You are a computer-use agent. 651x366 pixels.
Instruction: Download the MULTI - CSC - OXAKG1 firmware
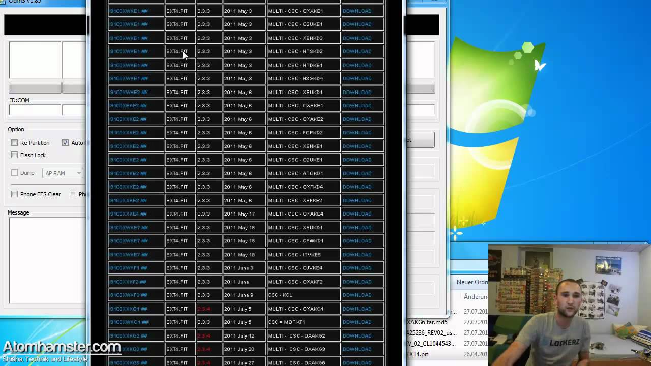(357, 309)
